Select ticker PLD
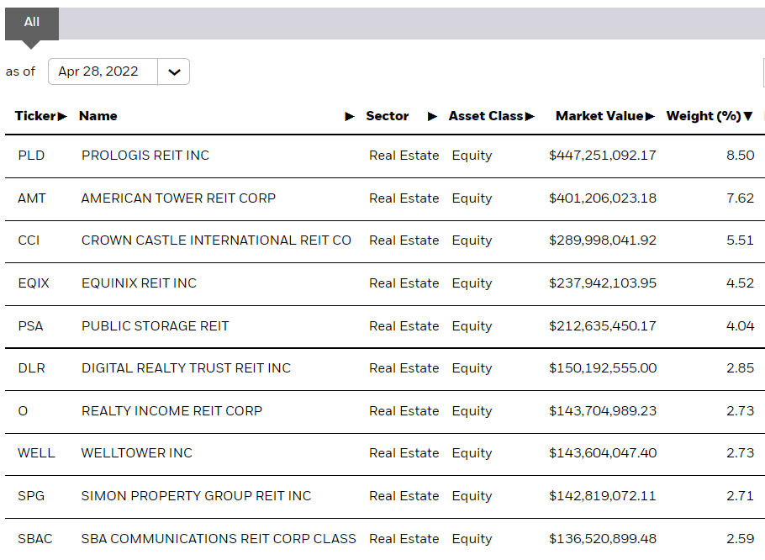 pos(31,156)
